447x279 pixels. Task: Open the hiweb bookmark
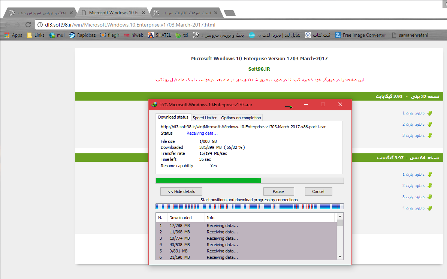coord(134,35)
